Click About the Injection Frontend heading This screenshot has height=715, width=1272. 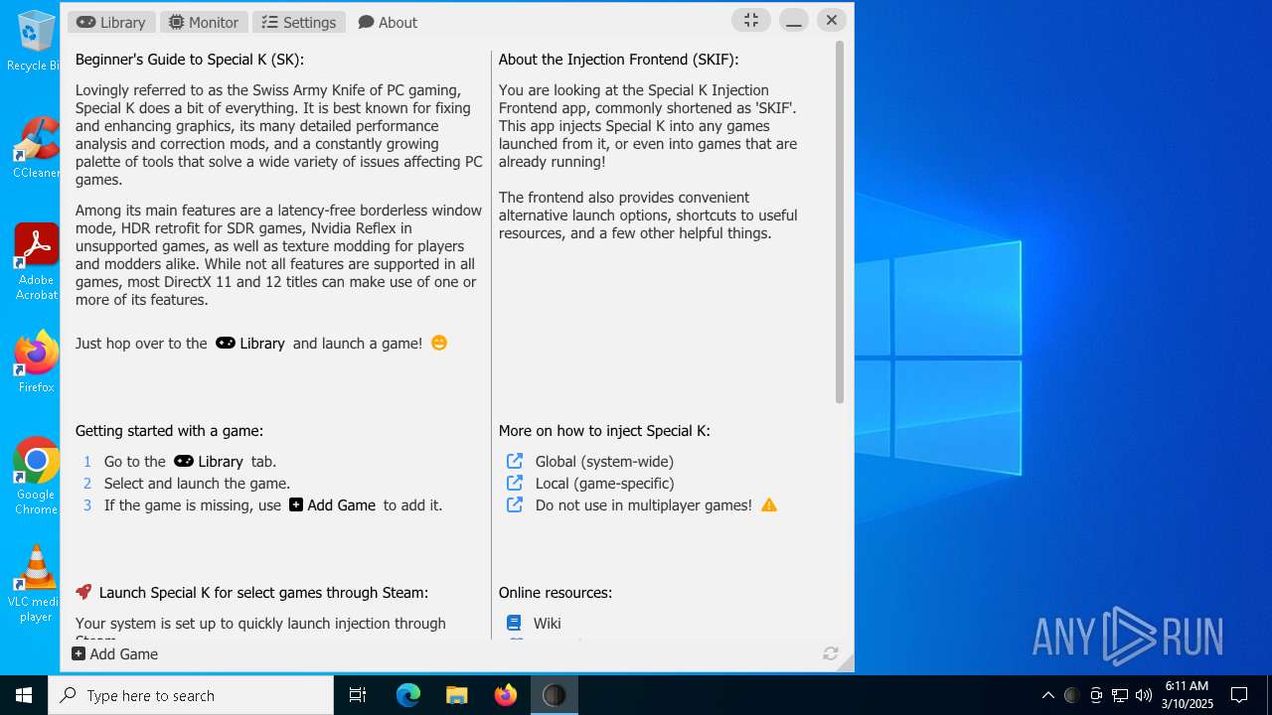pos(618,60)
